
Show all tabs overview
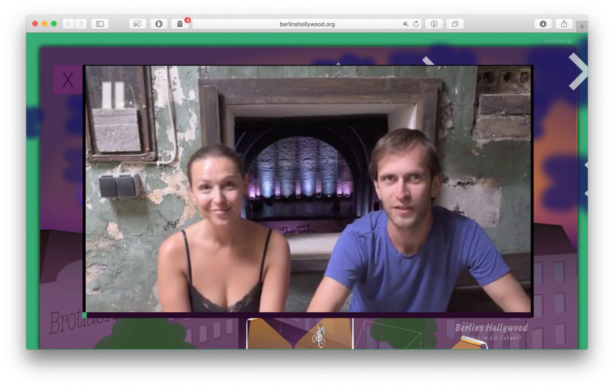(455, 24)
